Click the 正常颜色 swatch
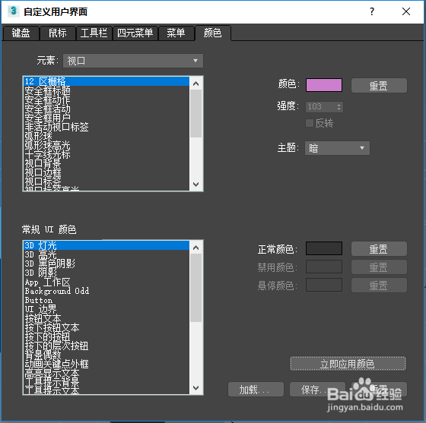 click(324, 248)
